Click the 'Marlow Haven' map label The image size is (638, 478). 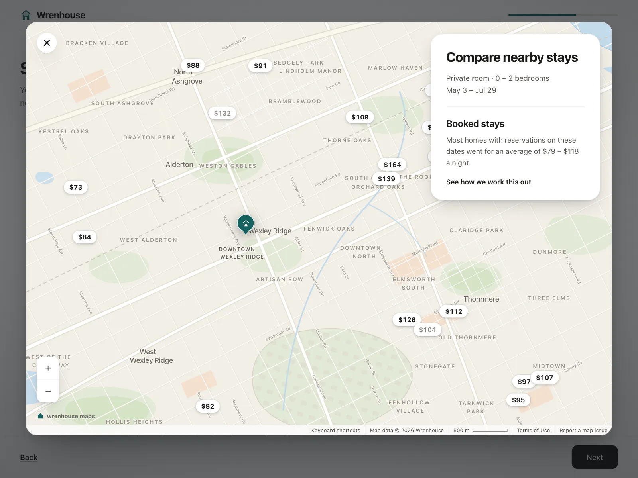coord(396,68)
